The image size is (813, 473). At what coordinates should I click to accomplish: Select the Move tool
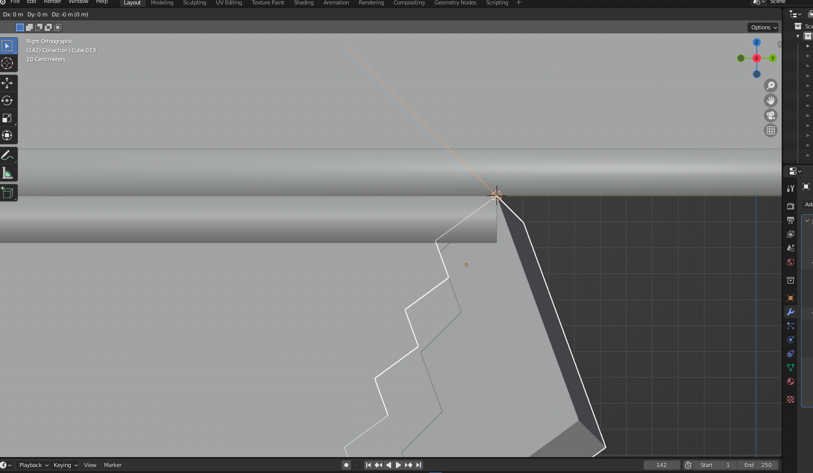point(8,83)
